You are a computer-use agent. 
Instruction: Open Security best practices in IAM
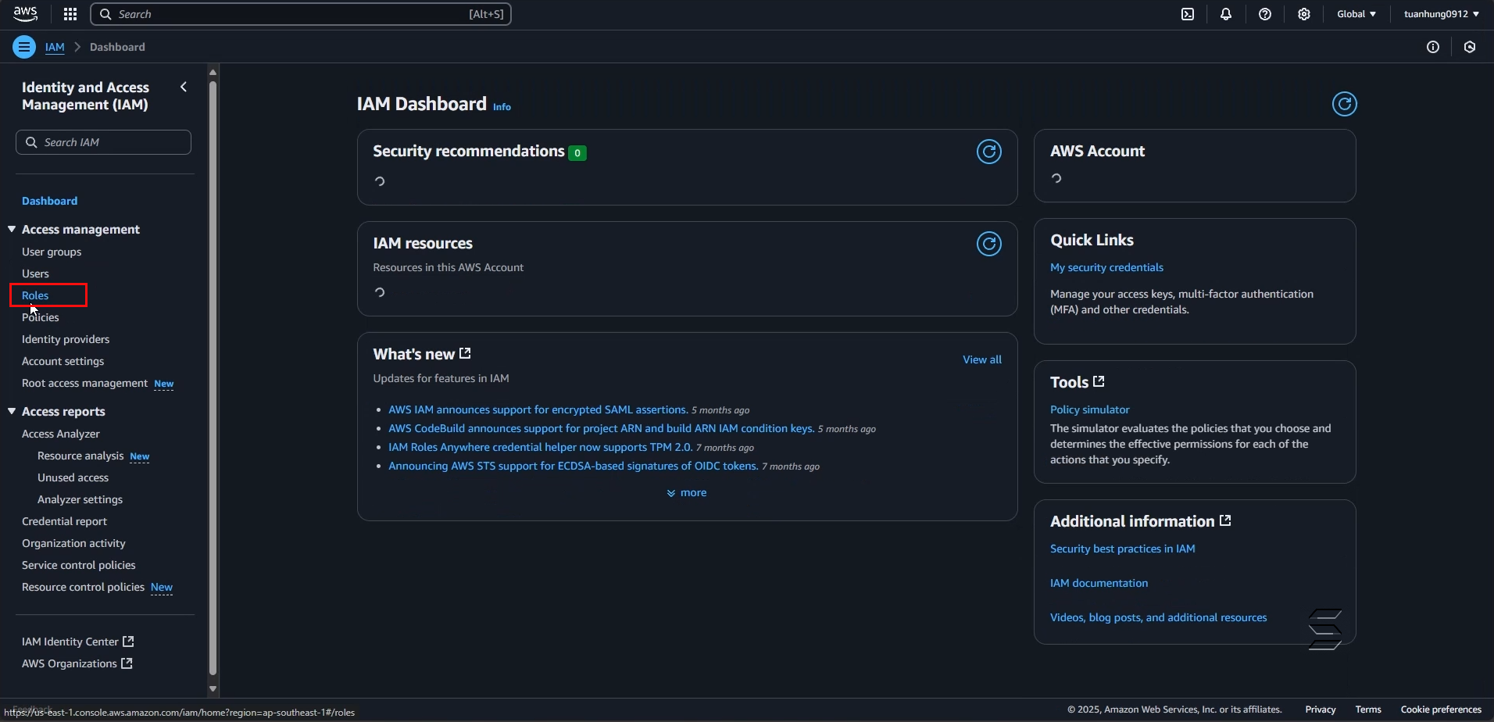coord(1123,549)
